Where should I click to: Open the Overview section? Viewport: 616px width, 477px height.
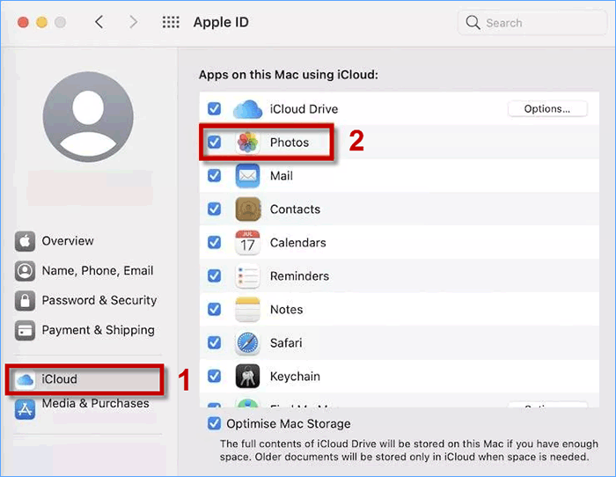click(68, 241)
